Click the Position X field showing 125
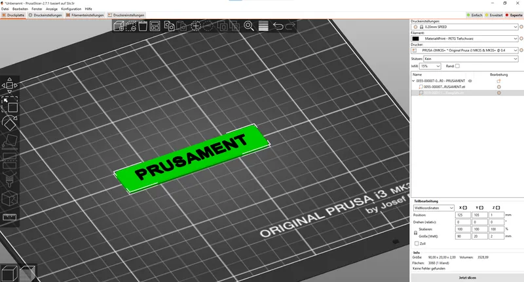The image size is (524, 282). point(463,215)
